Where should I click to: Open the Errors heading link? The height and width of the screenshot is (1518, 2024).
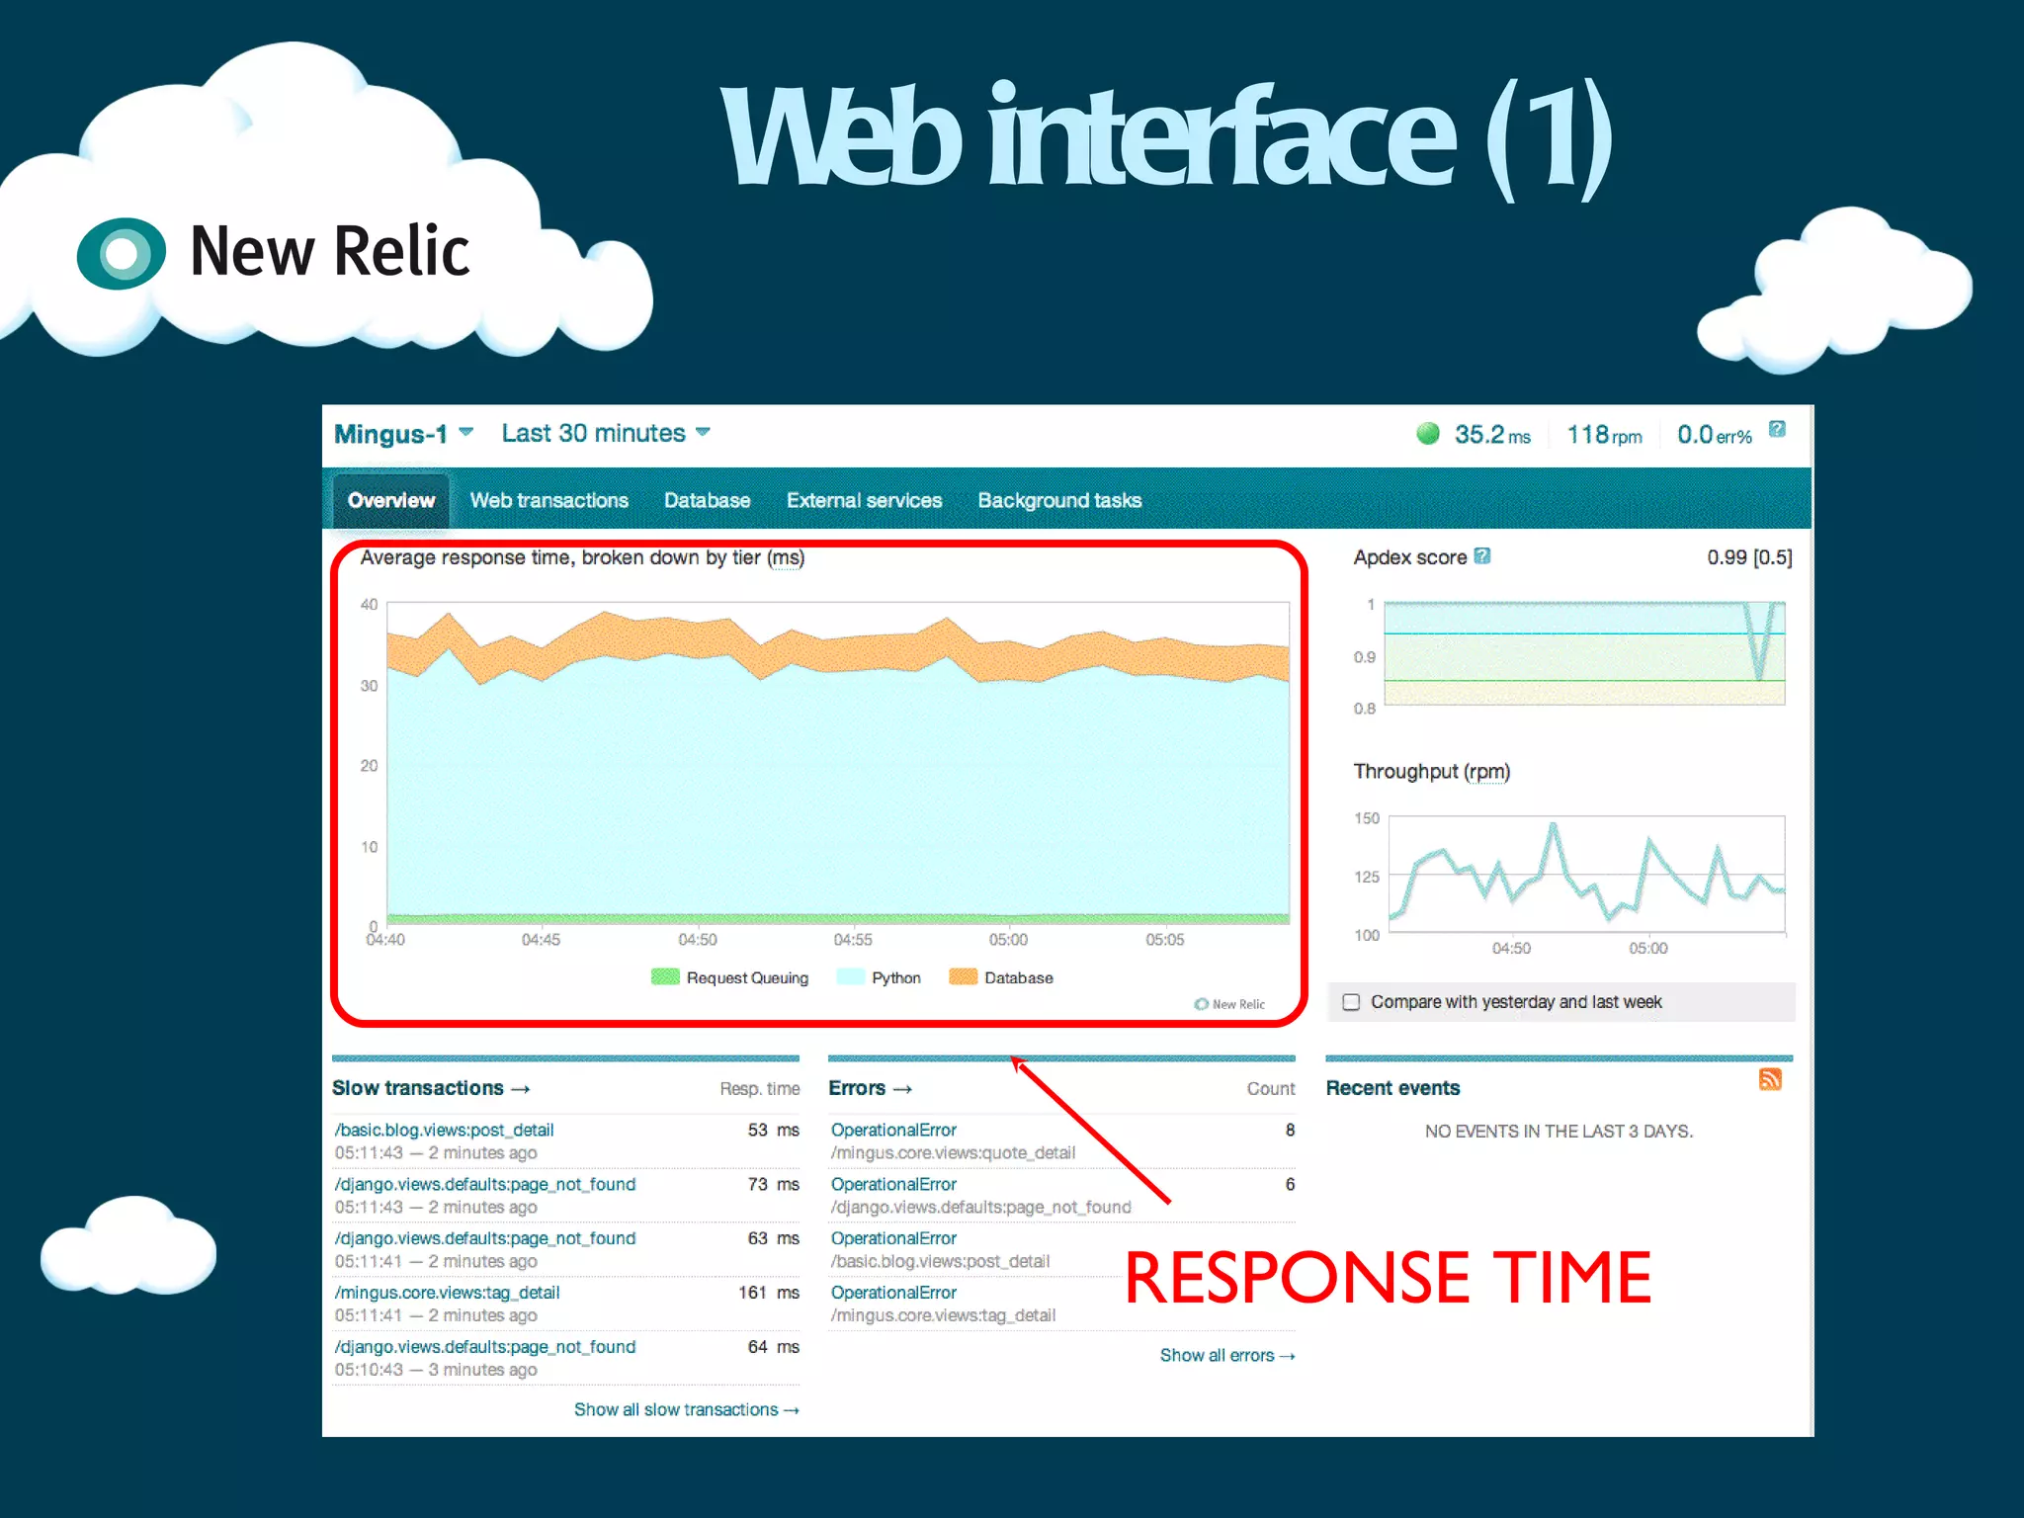coord(870,1088)
